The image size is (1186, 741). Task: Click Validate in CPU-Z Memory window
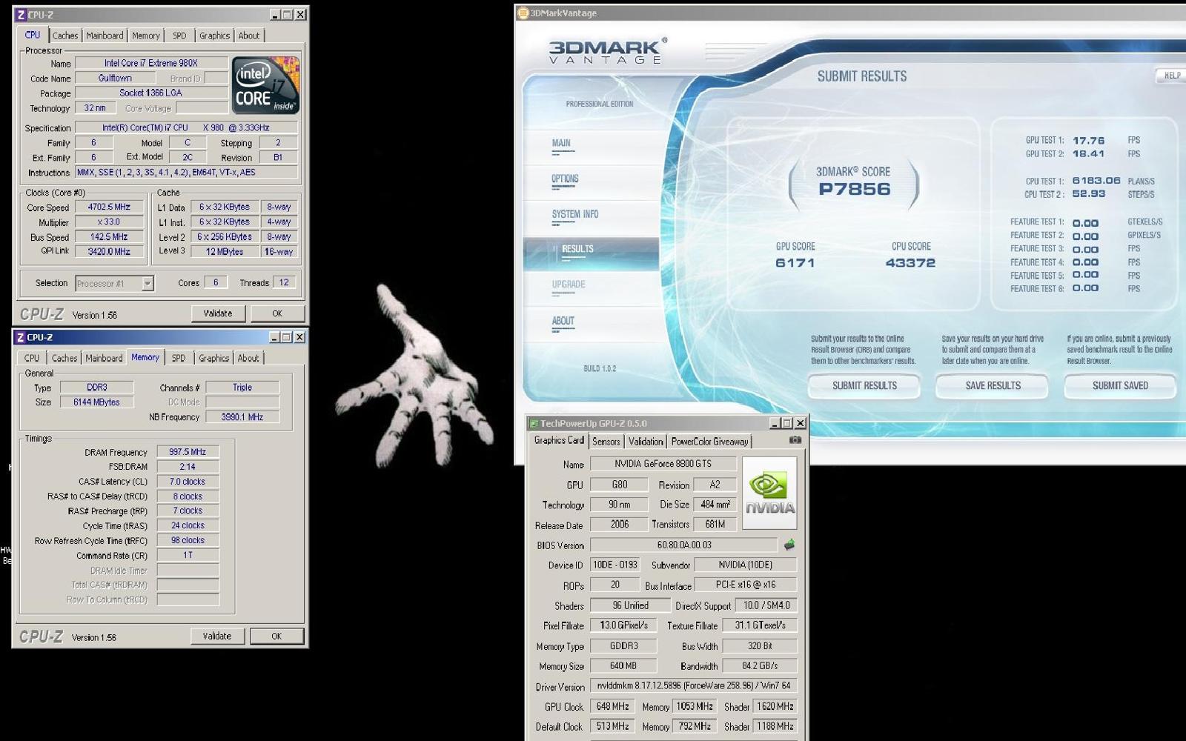click(217, 636)
